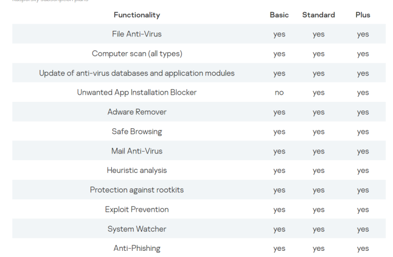Select Unwanted App Installation Blocker row label

click(136, 92)
